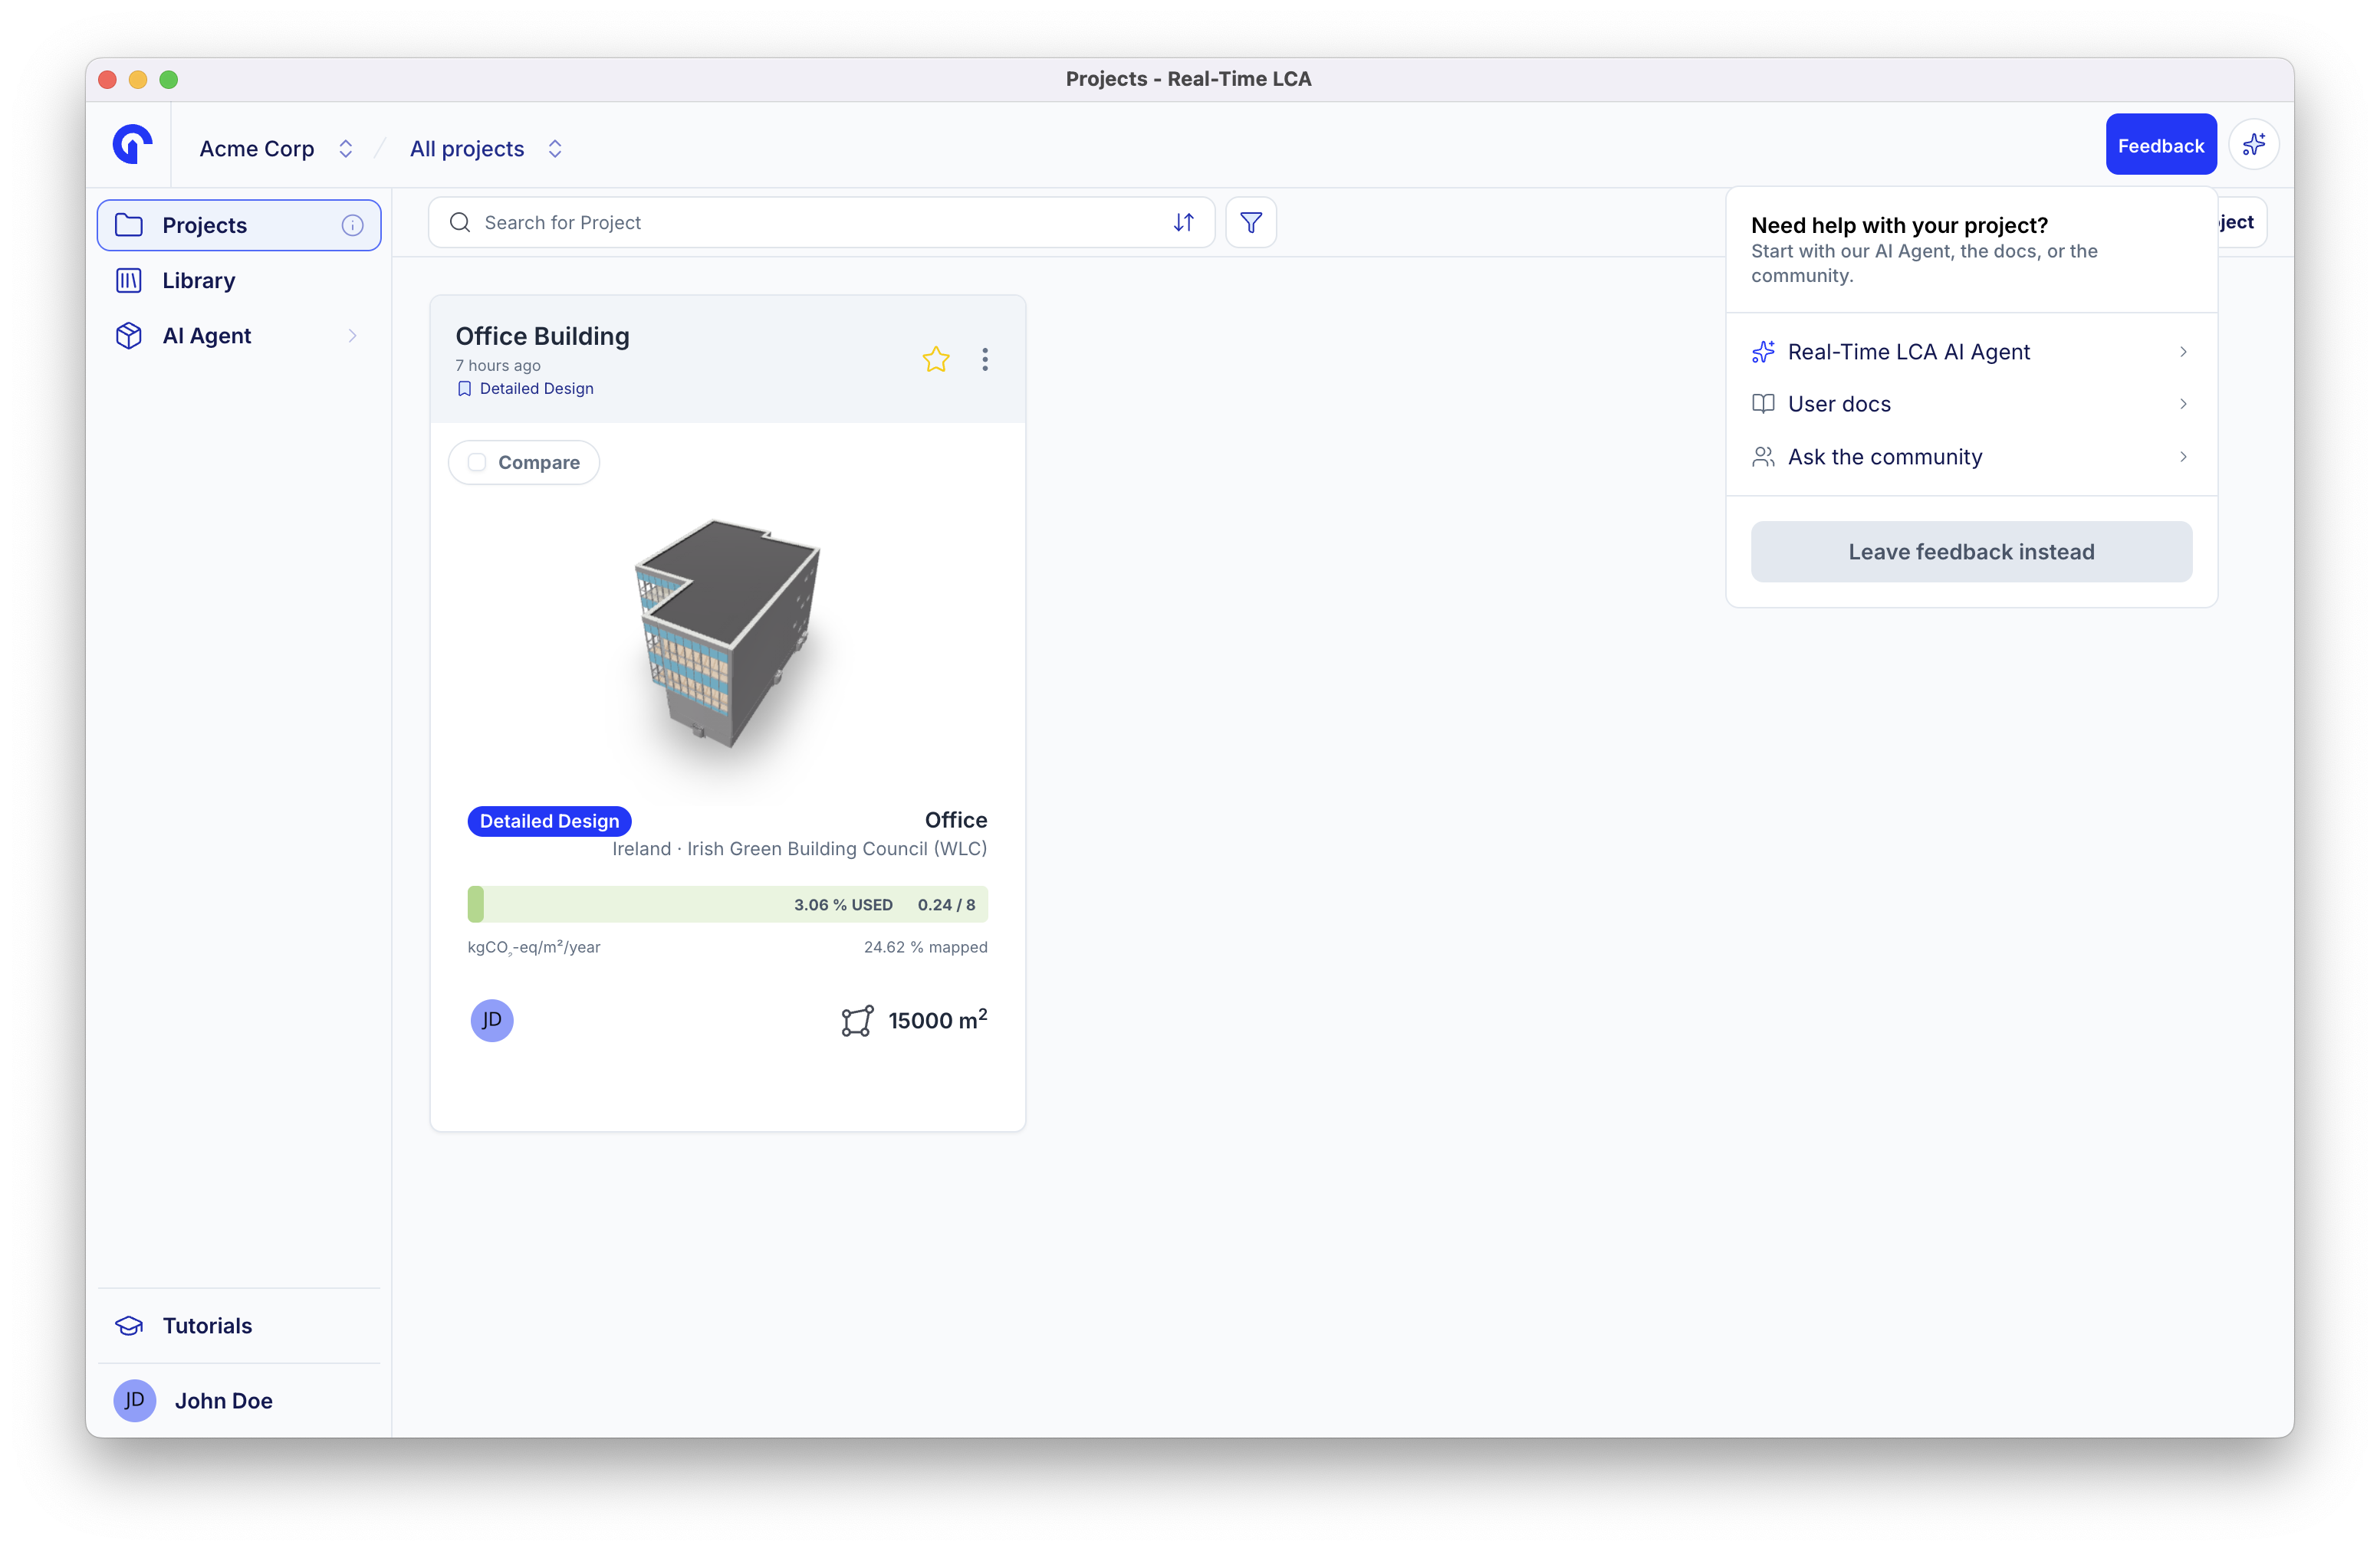Click the bookmark icon beside Detailed Design
This screenshot has width=2380, height=1551.
pyautogui.click(x=464, y=389)
